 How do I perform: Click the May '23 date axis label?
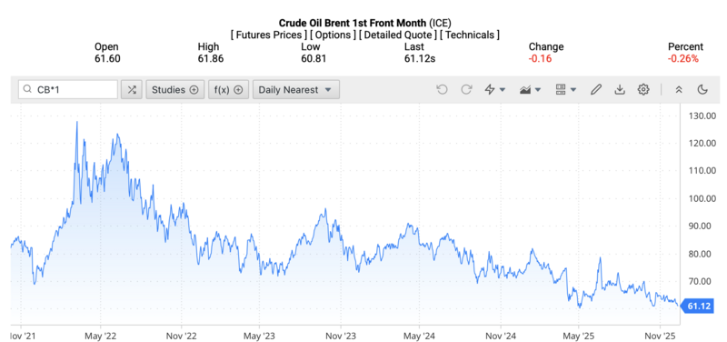click(x=259, y=335)
